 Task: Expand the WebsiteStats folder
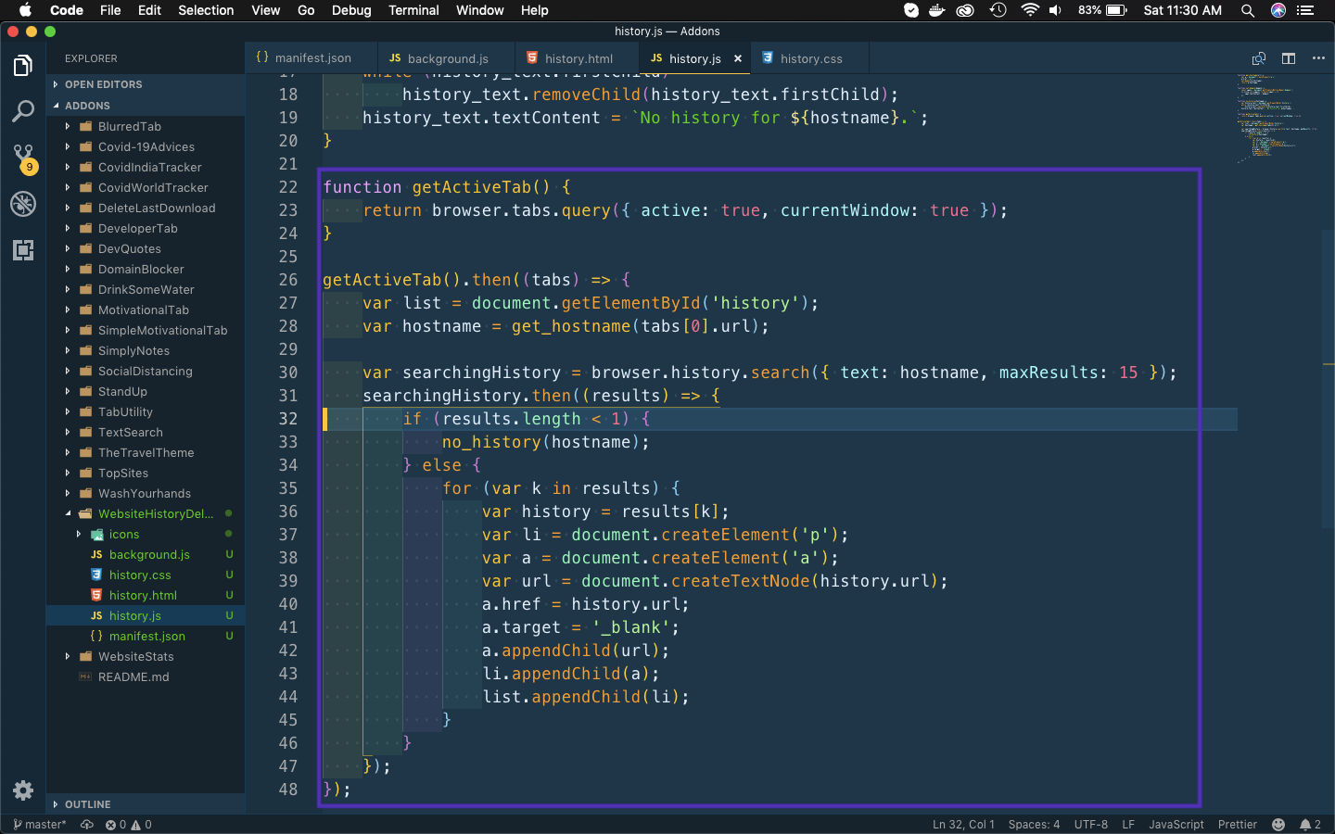(146, 656)
